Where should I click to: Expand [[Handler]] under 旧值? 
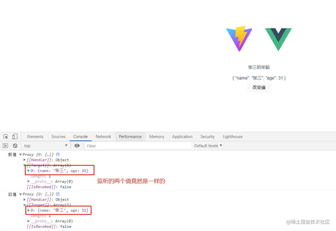point(25,199)
